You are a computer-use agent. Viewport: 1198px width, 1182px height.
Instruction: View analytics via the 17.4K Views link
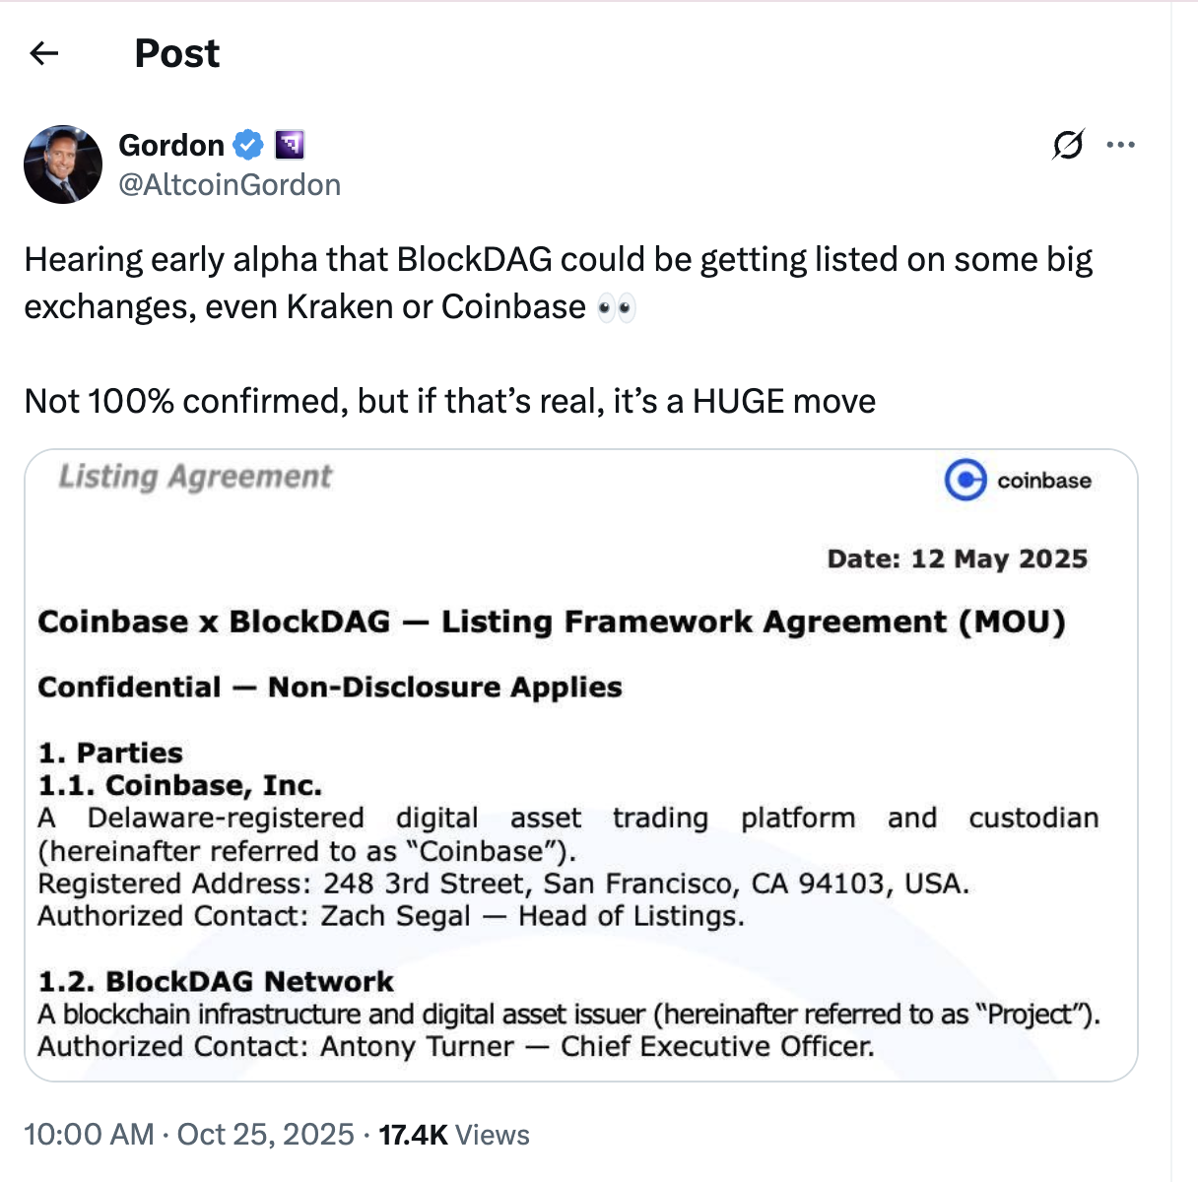pos(452,1135)
